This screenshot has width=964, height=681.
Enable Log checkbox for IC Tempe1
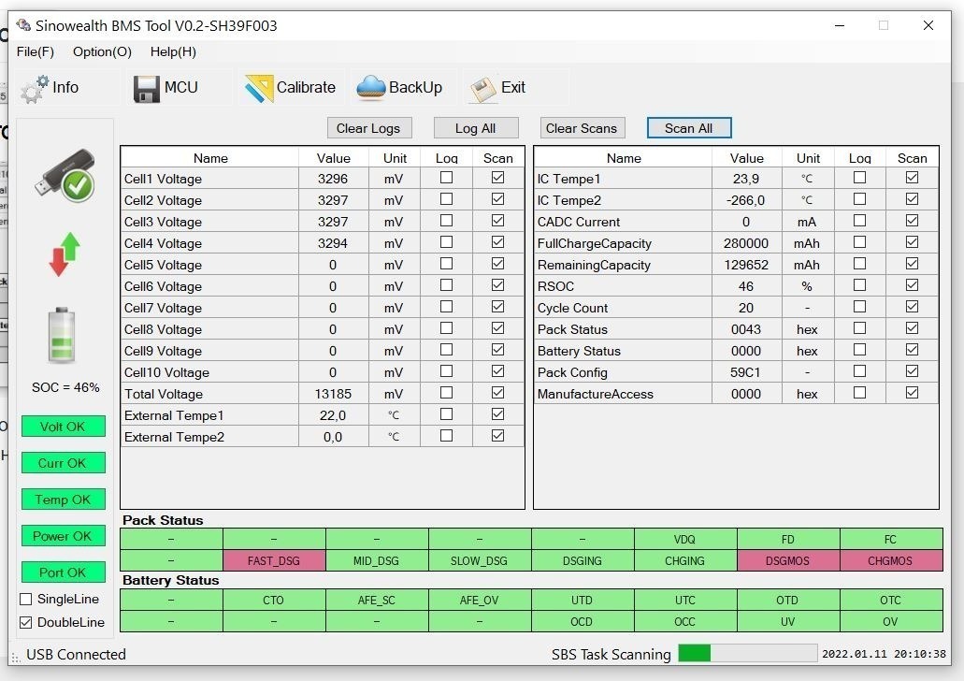click(x=859, y=178)
